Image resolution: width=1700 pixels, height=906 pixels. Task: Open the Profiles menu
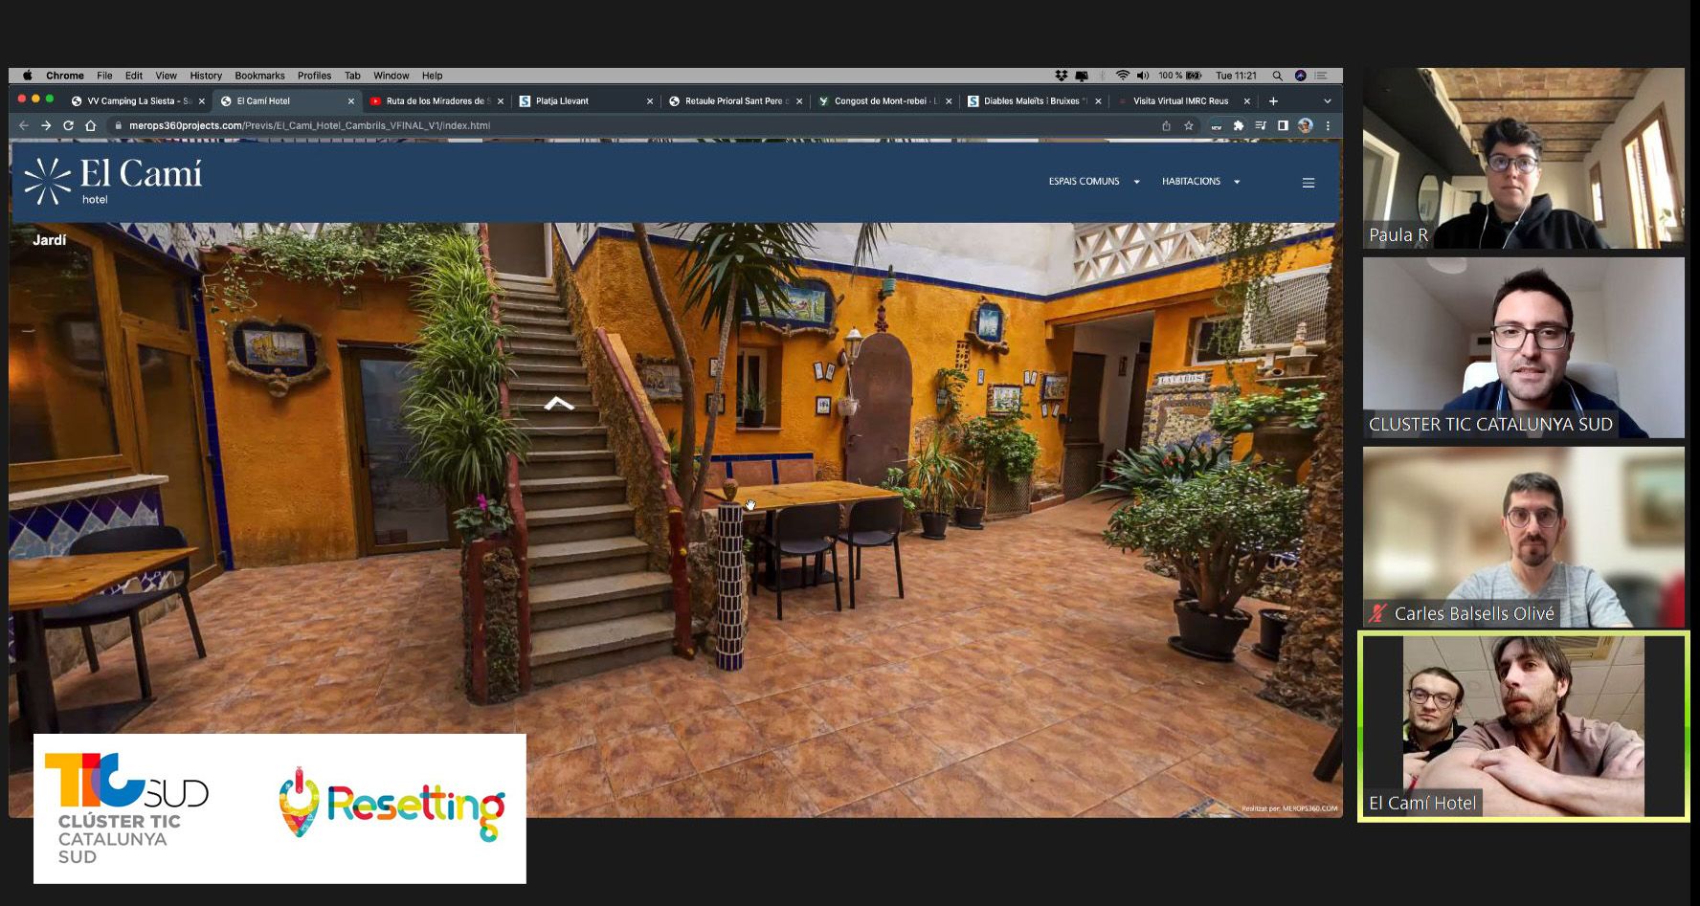(x=314, y=76)
